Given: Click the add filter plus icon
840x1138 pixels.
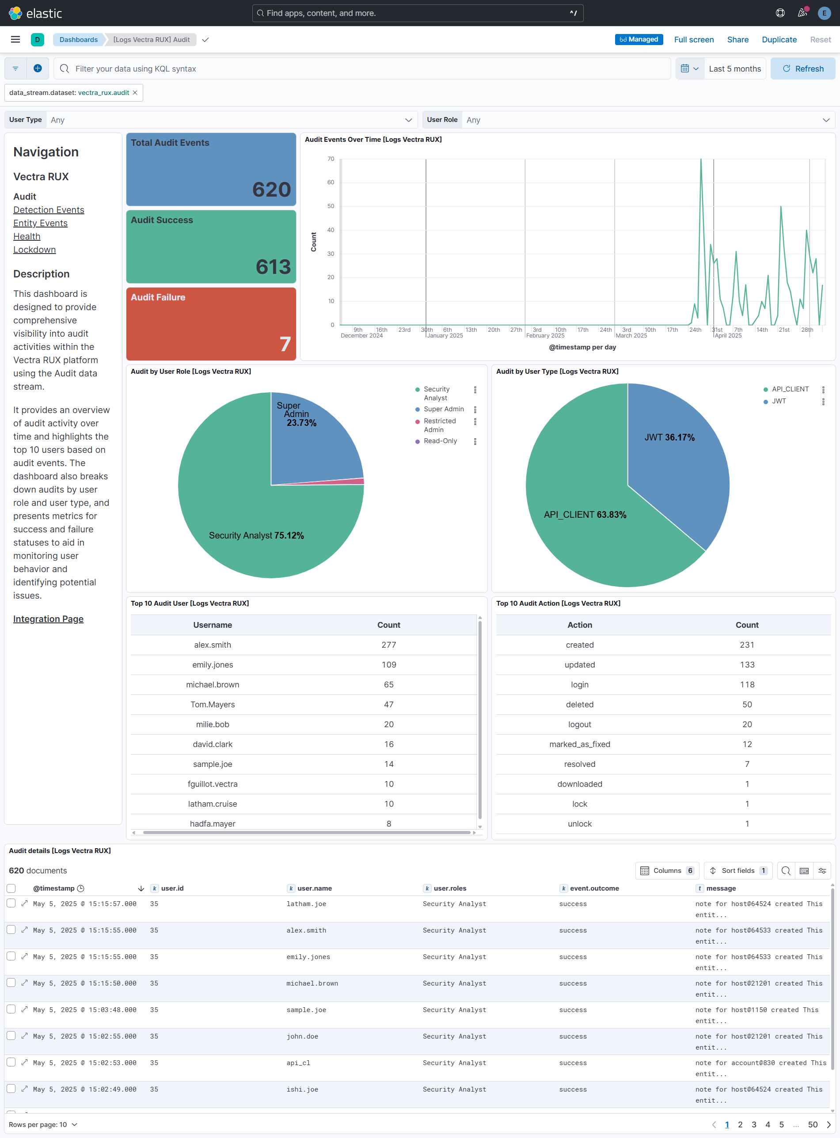Looking at the screenshot, I should pyautogui.click(x=38, y=68).
